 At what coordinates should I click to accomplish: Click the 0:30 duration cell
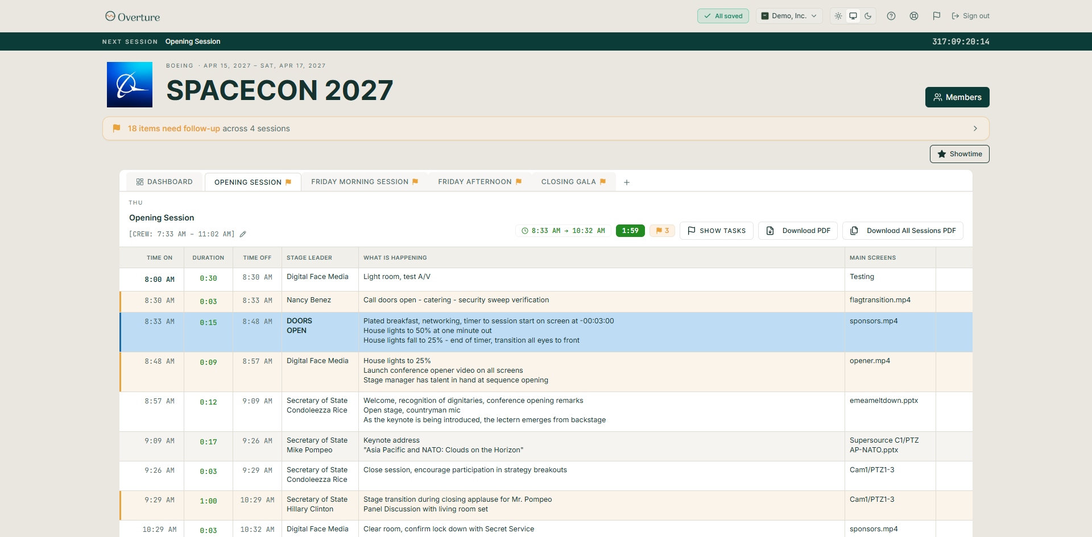208,278
